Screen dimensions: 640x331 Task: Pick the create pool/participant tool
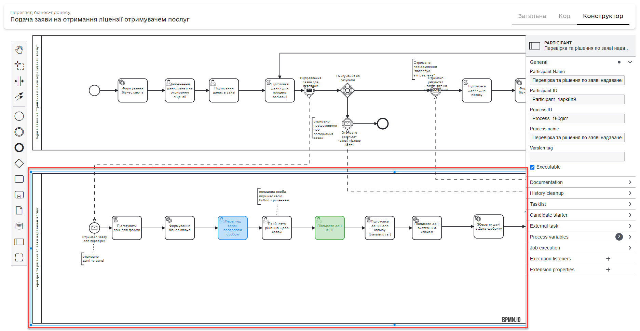pyautogui.click(x=19, y=242)
